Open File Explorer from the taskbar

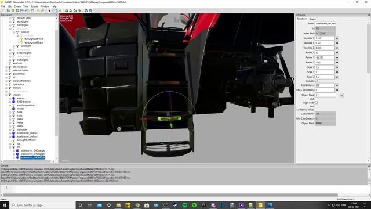(x=118, y=205)
